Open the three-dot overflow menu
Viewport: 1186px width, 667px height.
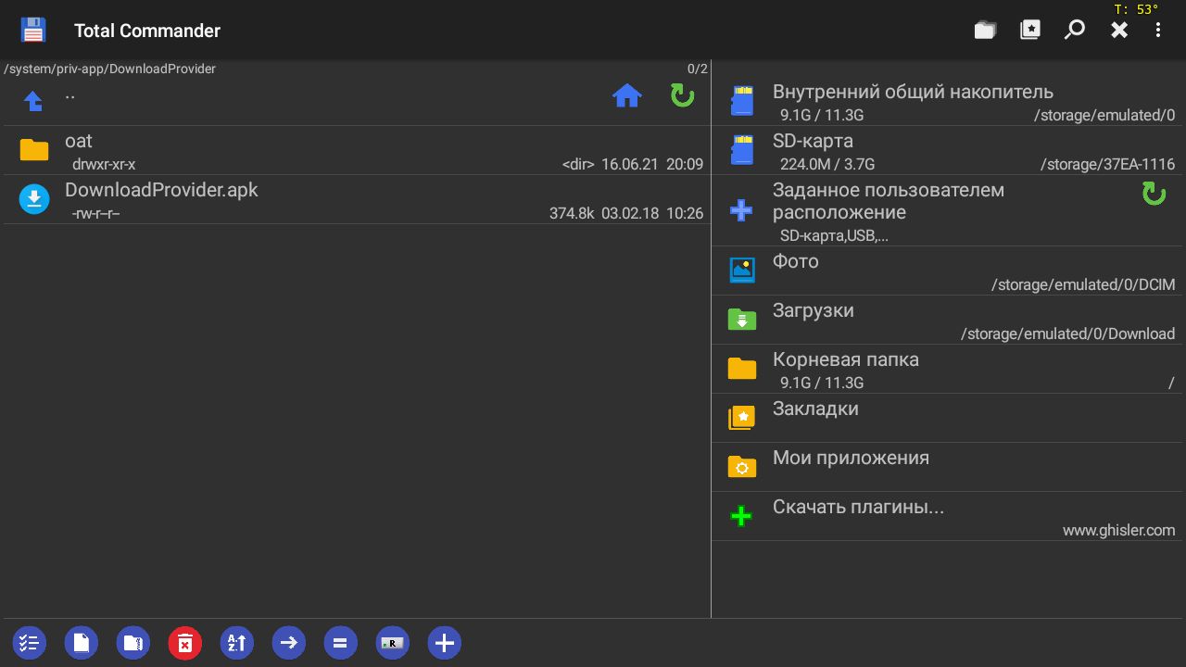(x=1158, y=31)
